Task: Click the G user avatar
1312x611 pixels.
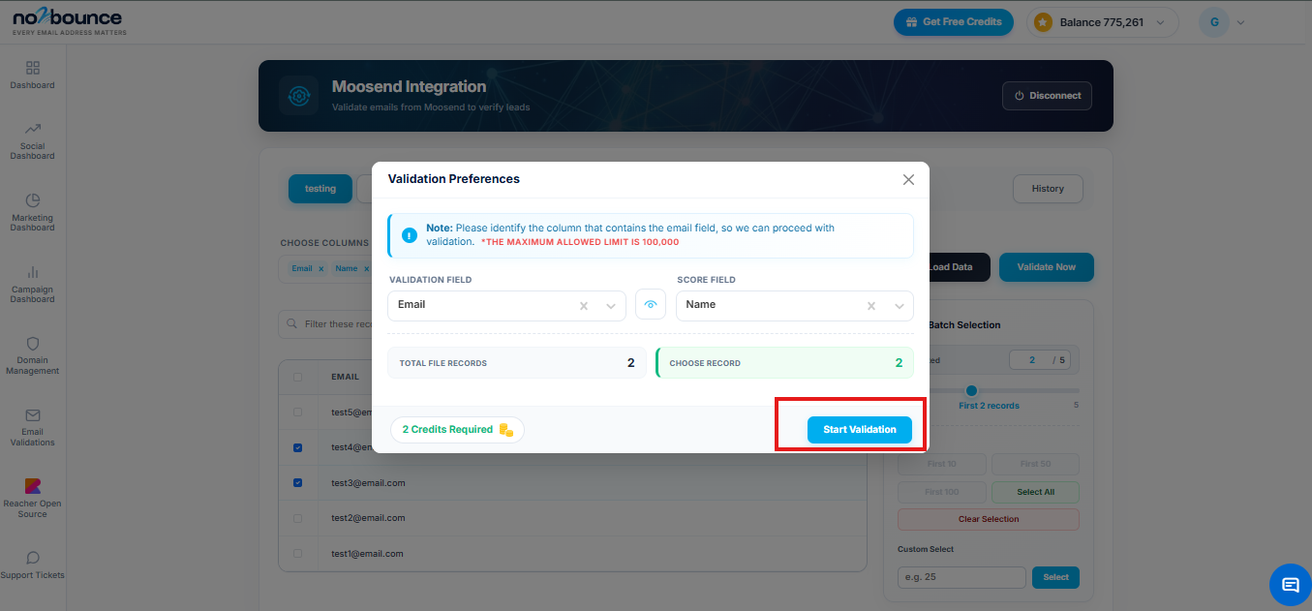Action: (x=1213, y=22)
